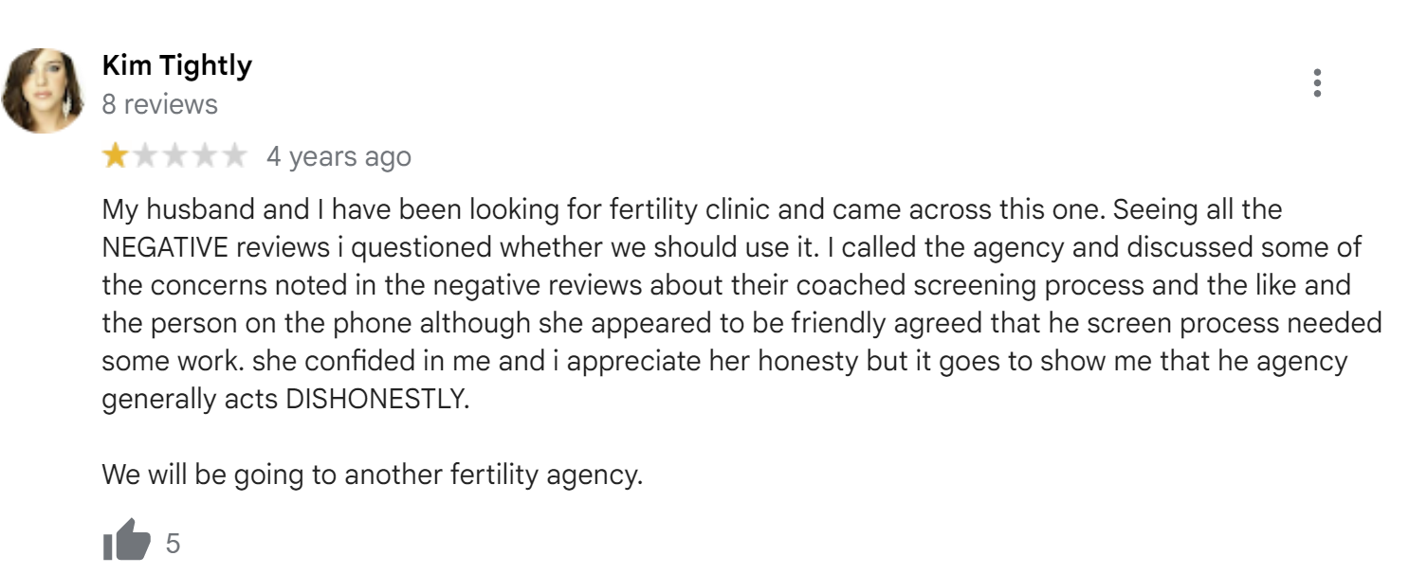
Task: View Kim Tightly's 8 reviews
Action: [159, 104]
